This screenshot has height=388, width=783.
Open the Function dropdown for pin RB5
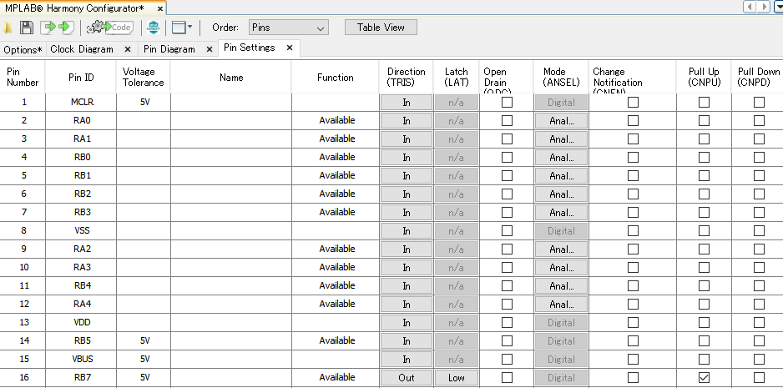tap(336, 340)
